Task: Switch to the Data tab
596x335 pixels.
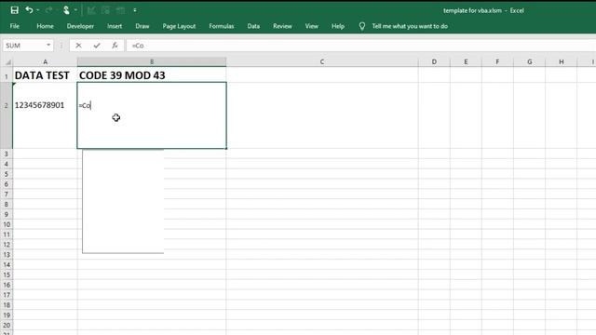Action: pos(253,26)
